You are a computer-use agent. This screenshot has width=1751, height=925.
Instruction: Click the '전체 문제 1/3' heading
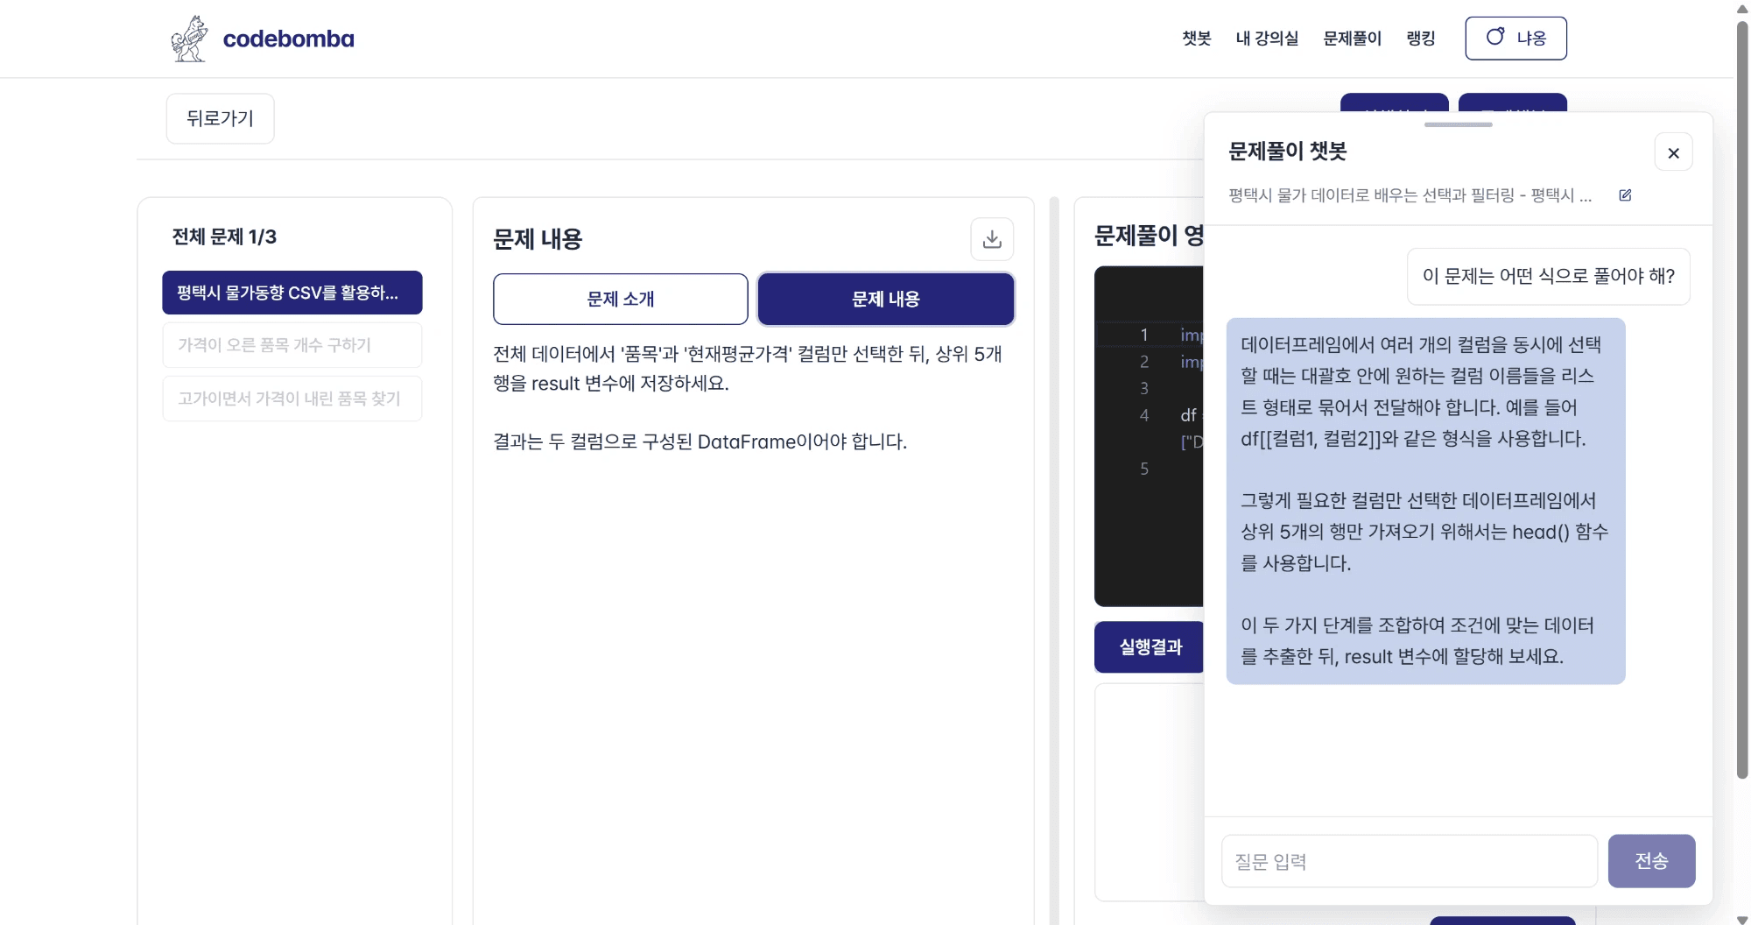pyautogui.click(x=224, y=237)
